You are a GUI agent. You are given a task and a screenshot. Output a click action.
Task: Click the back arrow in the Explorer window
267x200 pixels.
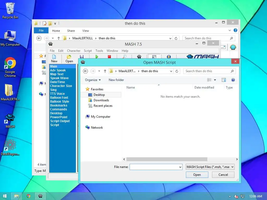[39, 38]
